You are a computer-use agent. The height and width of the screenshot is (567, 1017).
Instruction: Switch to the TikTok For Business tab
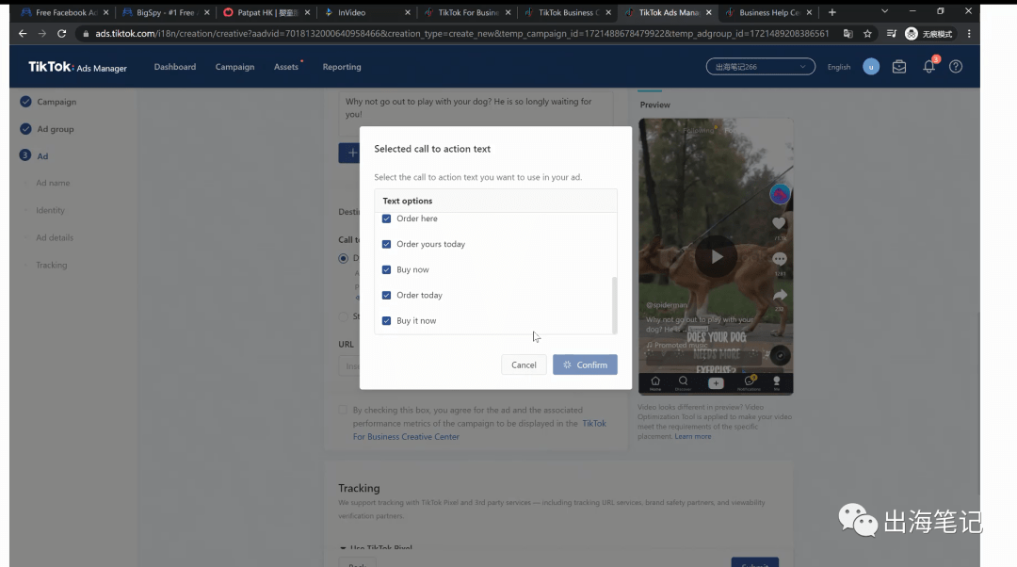click(466, 12)
